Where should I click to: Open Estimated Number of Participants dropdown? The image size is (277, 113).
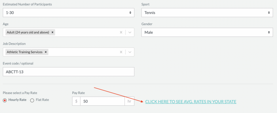[x=68, y=12]
